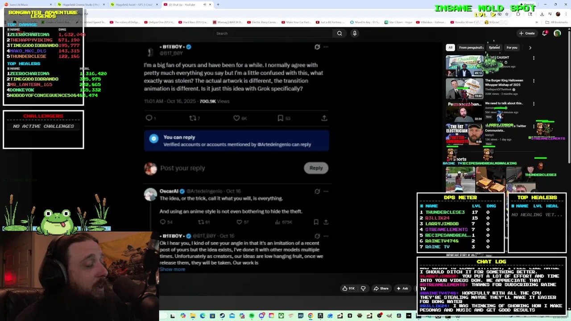Open the All Bookmarks folder
Image resolution: width=571 pixels, height=321 pixels.
556,22
